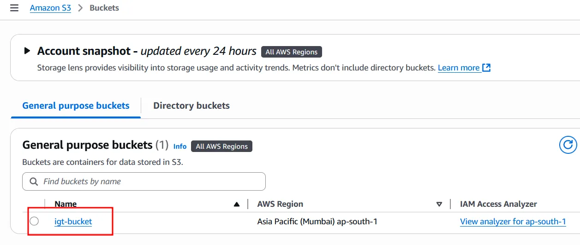The width and height of the screenshot is (580, 245).
Task: Select the igt-bucket radio button
Action: click(34, 222)
